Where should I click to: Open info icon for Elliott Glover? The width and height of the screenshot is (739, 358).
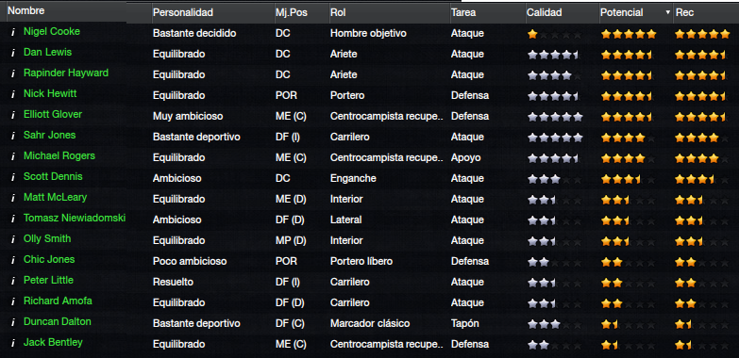tap(13, 115)
